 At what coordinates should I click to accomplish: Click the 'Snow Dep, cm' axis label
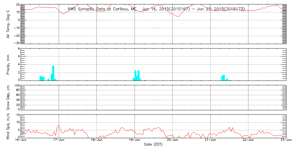8,97
